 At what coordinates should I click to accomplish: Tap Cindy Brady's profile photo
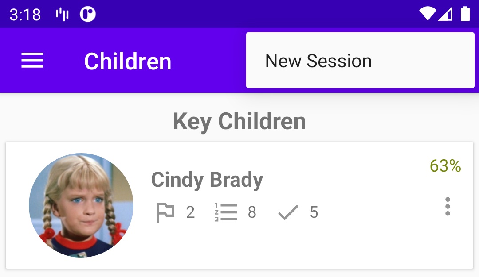pos(81,205)
